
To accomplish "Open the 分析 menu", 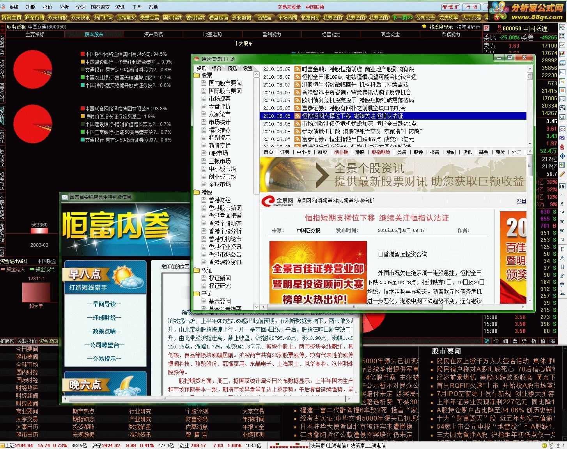I will pyautogui.click(x=64, y=7).
